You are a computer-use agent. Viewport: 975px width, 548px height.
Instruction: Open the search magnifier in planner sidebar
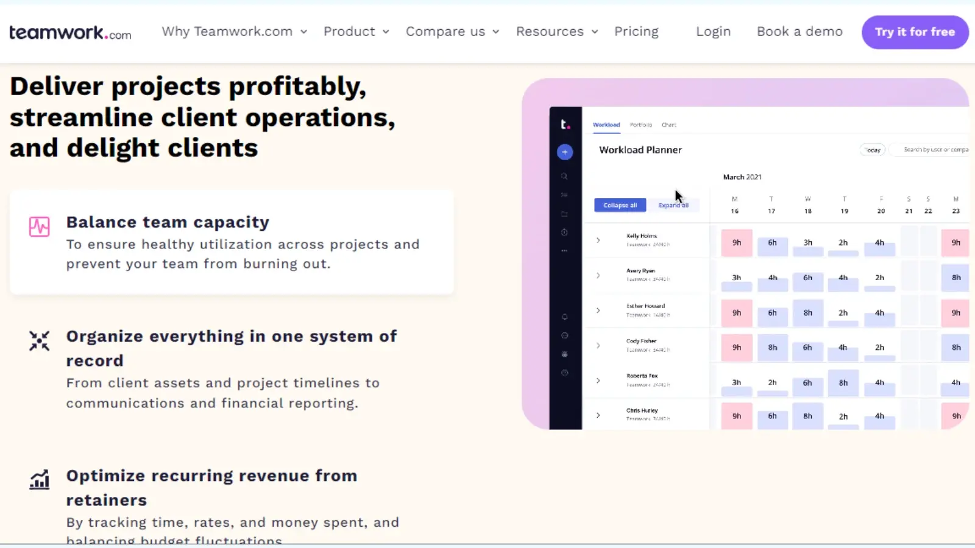pos(564,176)
